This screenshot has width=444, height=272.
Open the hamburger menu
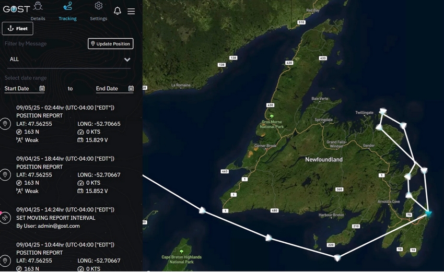coord(131,11)
